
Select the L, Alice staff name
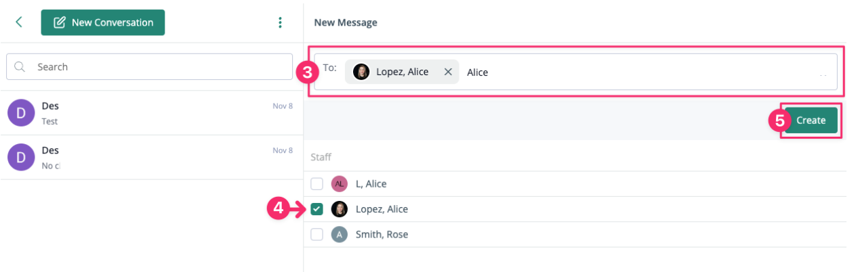point(371,183)
